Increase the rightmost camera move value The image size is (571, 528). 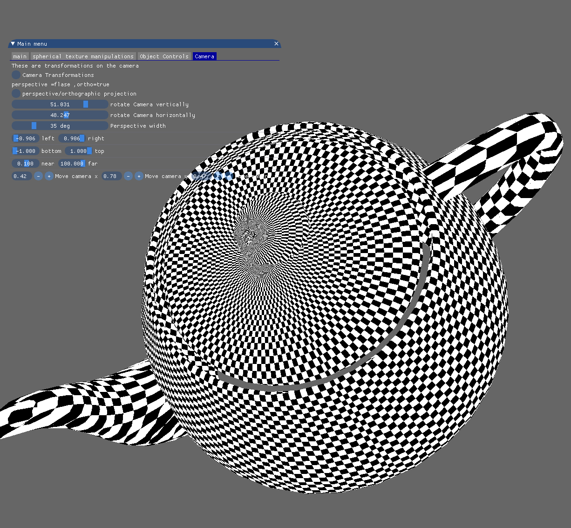point(228,176)
